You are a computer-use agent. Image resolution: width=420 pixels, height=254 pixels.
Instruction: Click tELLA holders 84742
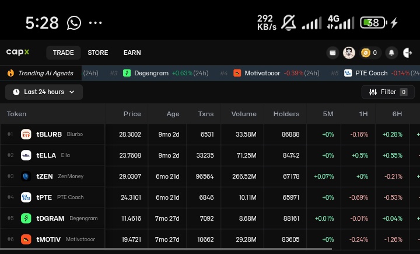(x=291, y=155)
